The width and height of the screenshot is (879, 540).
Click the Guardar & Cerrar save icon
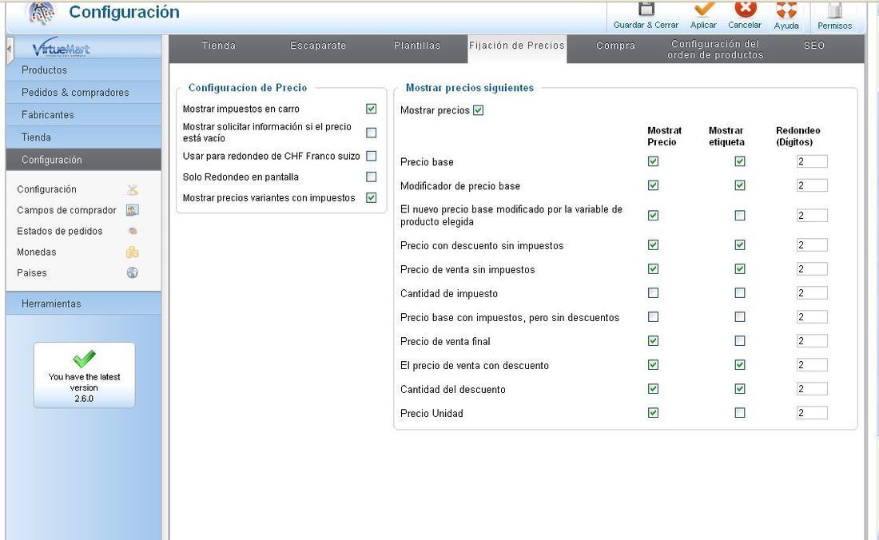646,9
